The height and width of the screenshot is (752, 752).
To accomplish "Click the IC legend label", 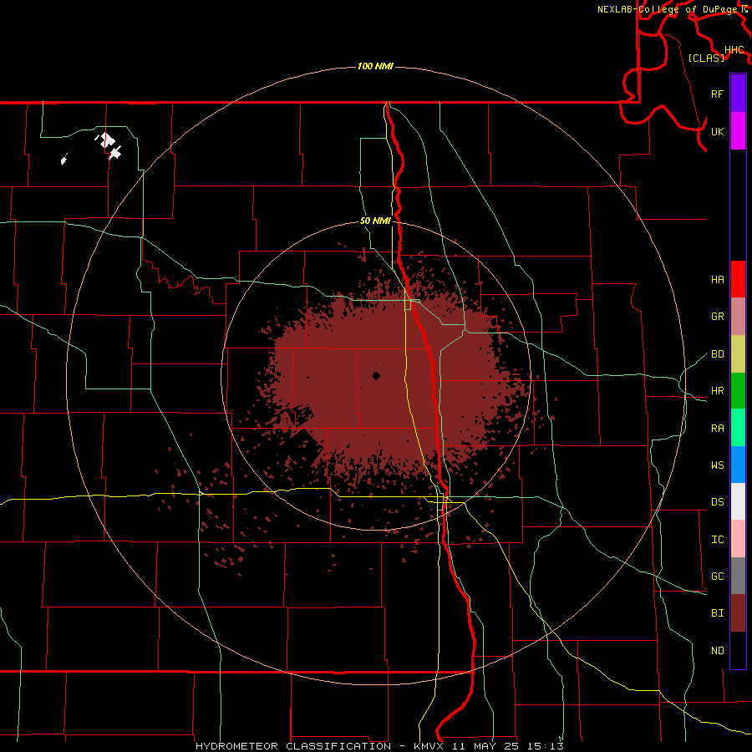I will coord(717,540).
